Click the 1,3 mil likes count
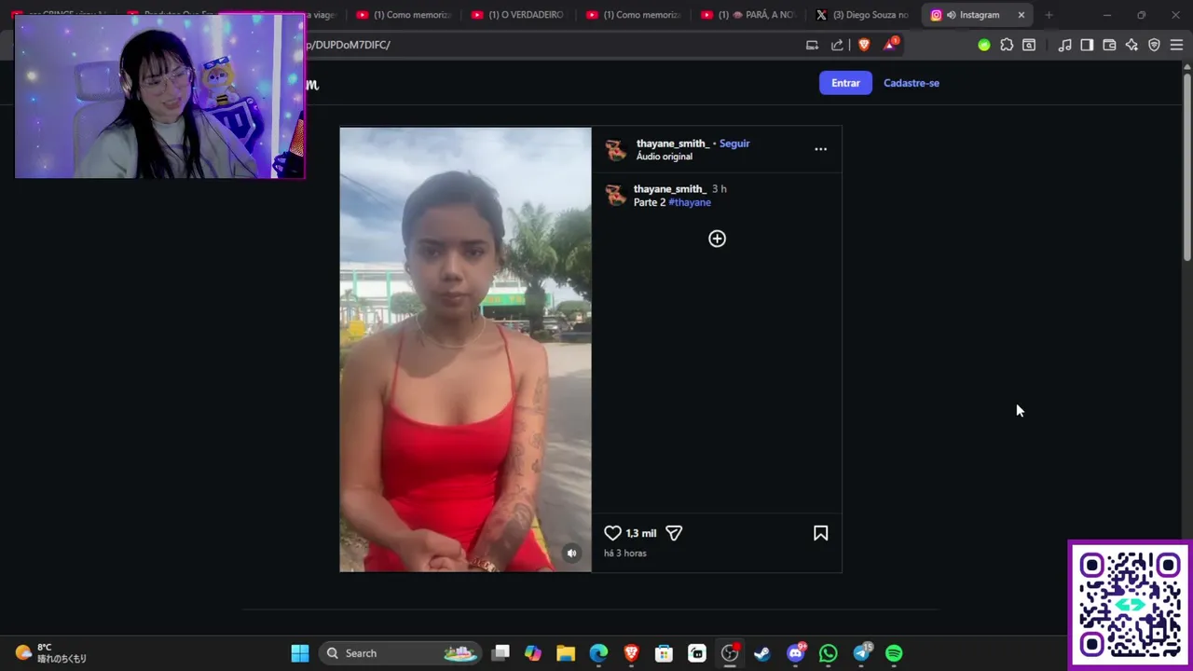Viewport: 1193px width, 671px height. tap(641, 533)
